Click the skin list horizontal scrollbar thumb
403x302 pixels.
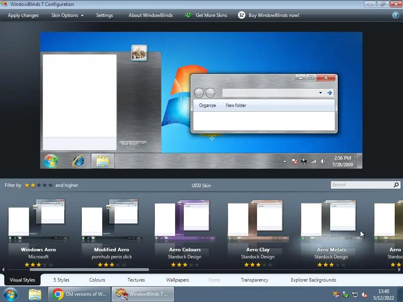point(89,270)
